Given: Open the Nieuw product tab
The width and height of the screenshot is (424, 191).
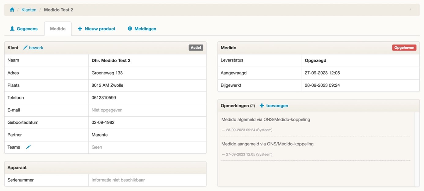Looking at the screenshot, I should pos(97,29).
